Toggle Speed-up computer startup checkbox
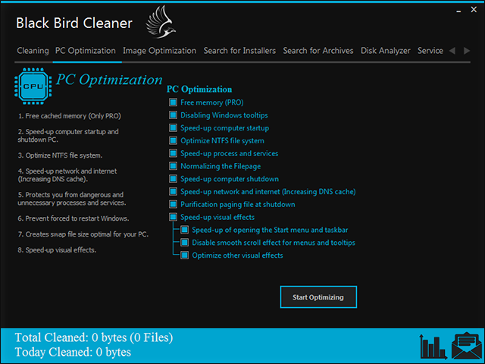The height and width of the screenshot is (364, 485). tap(174, 128)
